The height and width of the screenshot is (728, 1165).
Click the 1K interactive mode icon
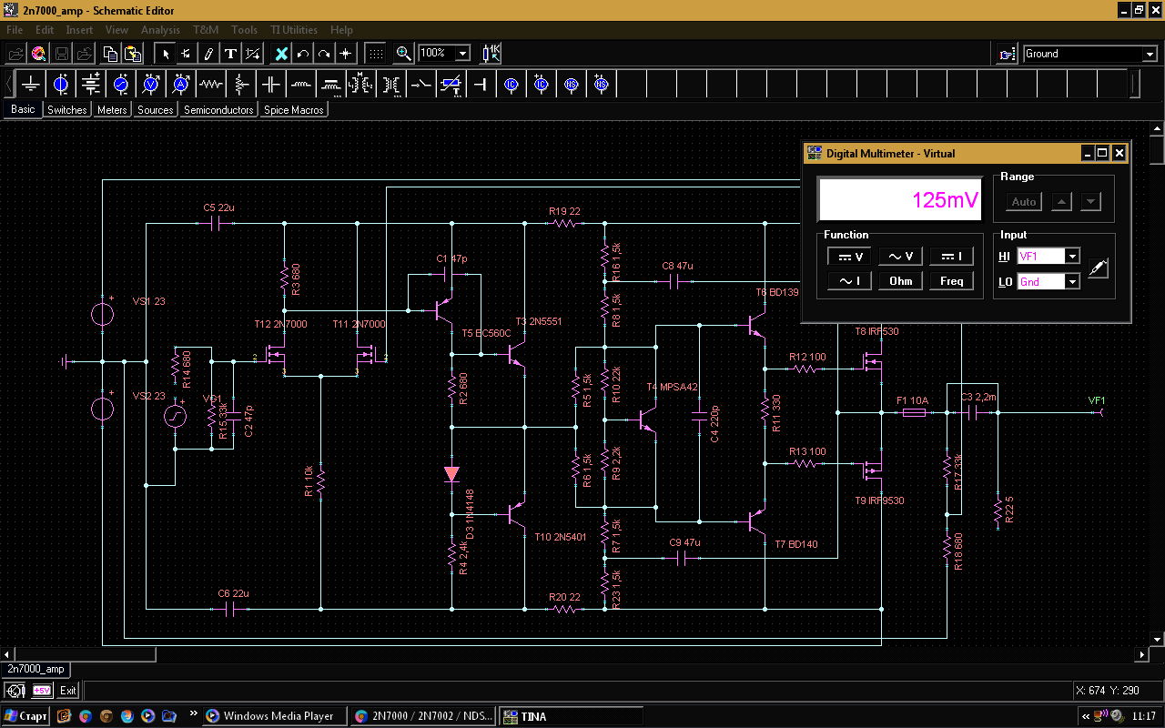click(x=491, y=54)
